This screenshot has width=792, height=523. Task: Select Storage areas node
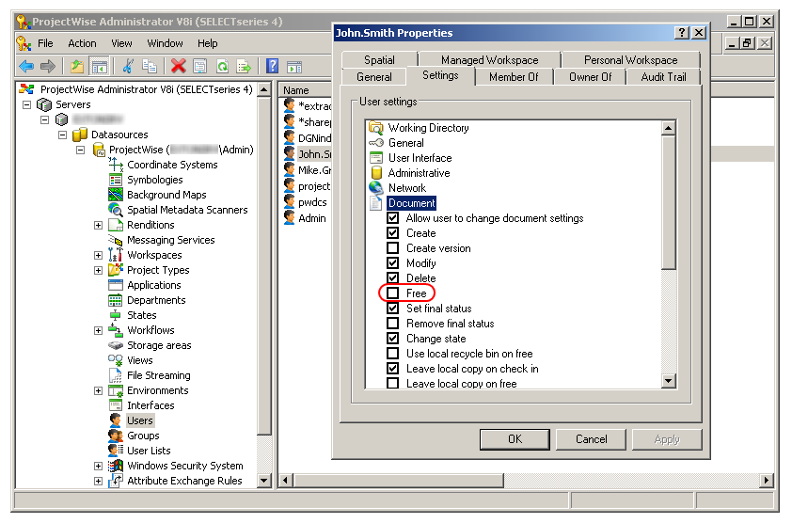point(159,345)
